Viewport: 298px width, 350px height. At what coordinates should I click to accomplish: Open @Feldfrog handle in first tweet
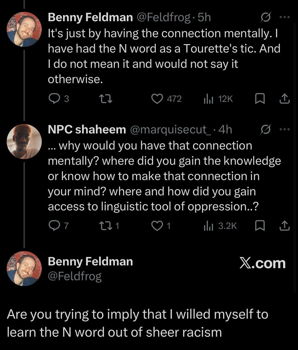[163, 17]
